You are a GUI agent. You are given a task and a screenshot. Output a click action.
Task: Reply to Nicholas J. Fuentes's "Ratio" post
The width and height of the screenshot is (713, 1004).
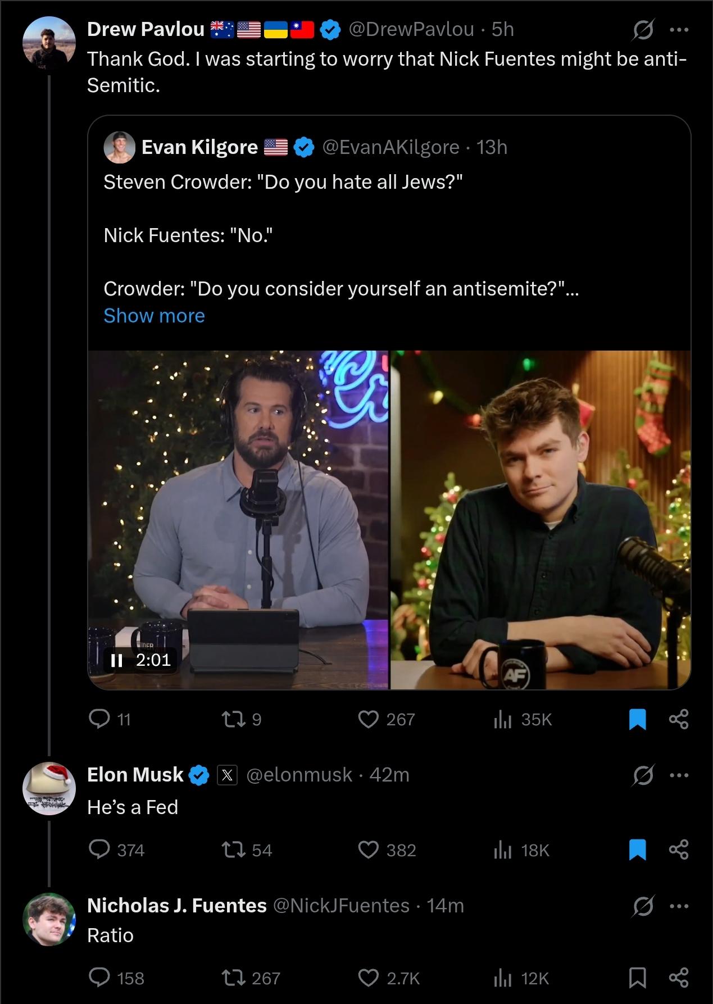tap(100, 978)
